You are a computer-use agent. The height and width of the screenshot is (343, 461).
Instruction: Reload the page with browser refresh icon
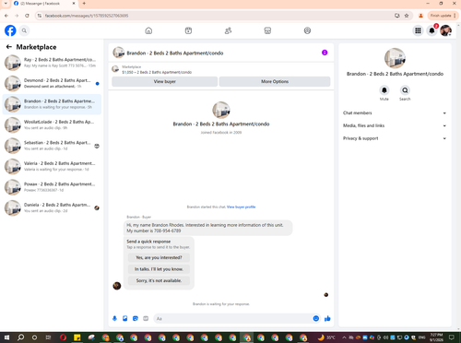(x=27, y=16)
